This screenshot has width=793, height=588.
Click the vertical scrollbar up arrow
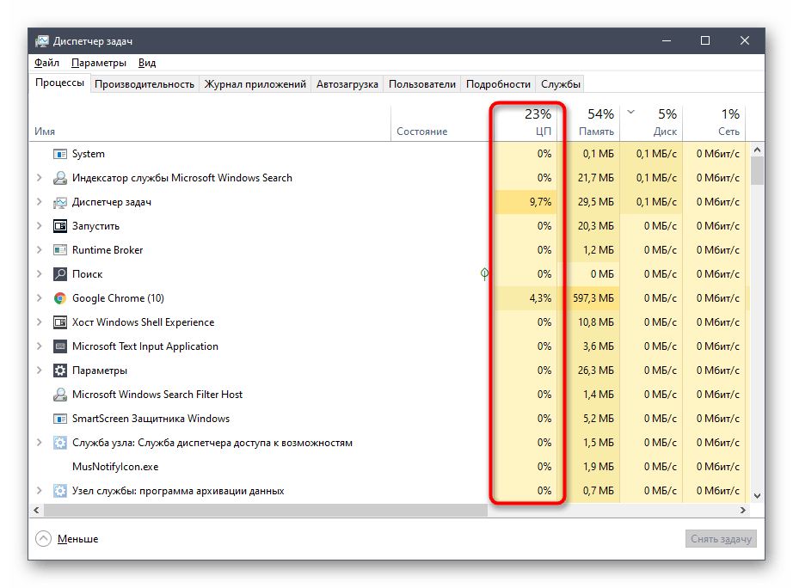(757, 150)
